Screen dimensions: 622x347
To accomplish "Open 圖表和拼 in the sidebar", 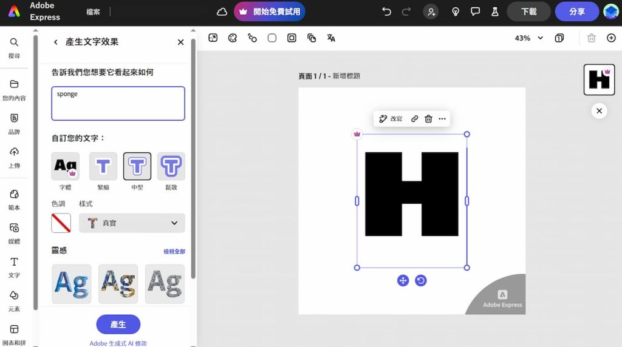I will click(x=14, y=335).
